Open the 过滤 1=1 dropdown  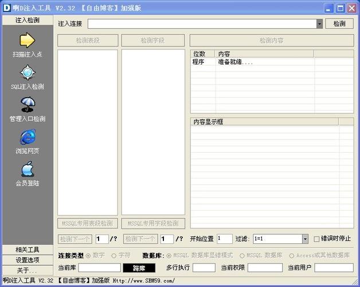coord(305,239)
